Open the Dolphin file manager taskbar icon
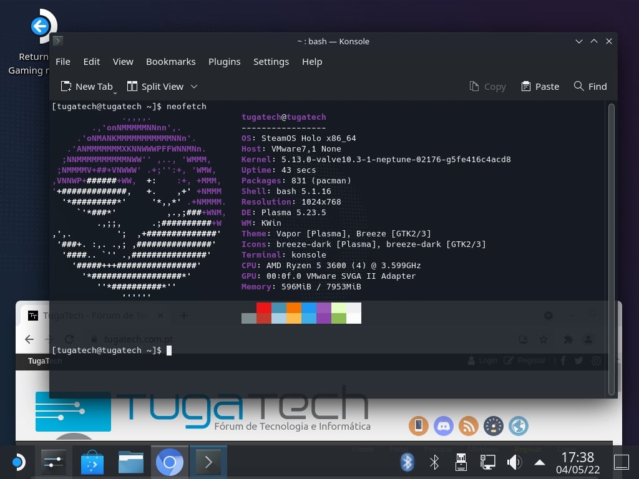Image resolution: width=639 pixels, height=479 pixels. 131,462
